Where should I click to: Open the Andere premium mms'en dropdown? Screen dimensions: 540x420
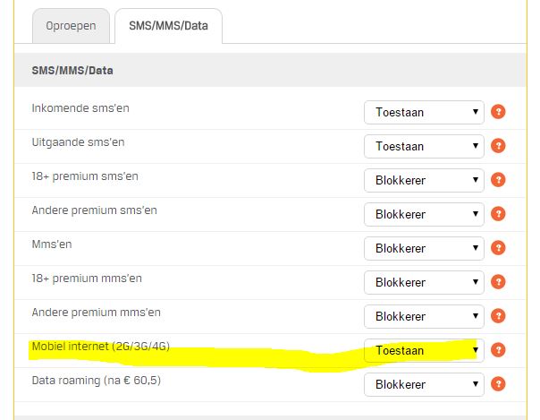pyautogui.click(x=424, y=316)
